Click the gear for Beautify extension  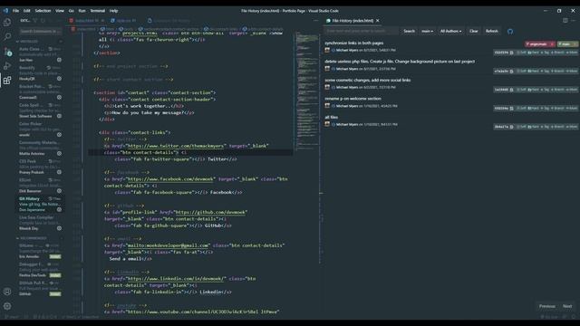tap(59, 79)
